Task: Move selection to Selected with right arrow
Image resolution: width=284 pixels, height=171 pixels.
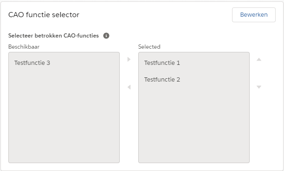Action: pos(129,59)
